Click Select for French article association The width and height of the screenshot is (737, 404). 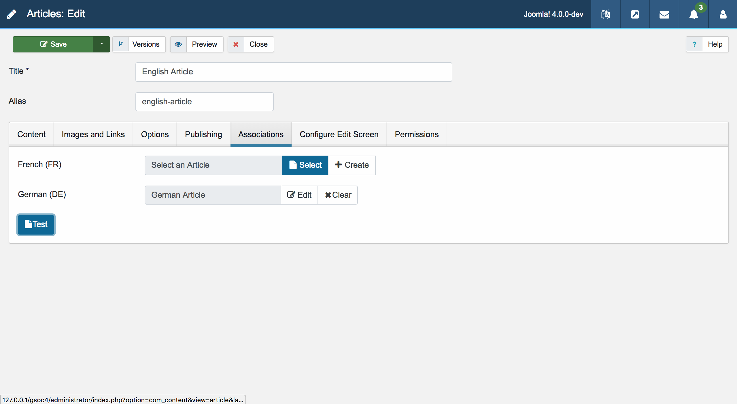pyautogui.click(x=305, y=165)
